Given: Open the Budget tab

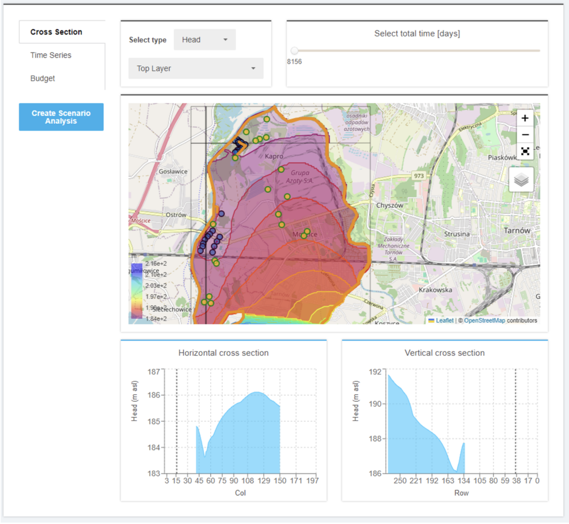Looking at the screenshot, I should click(x=42, y=78).
